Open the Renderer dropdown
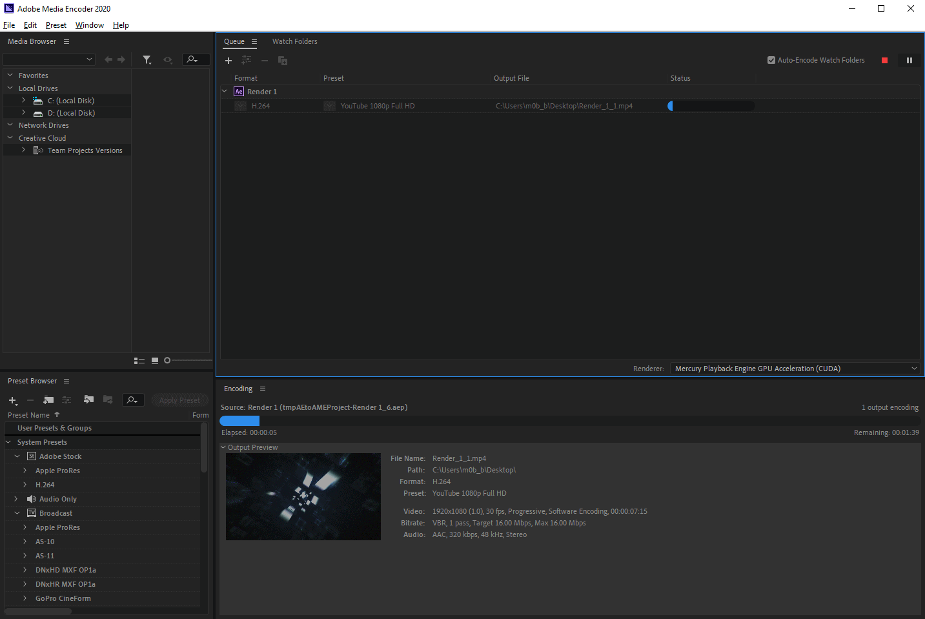 (795, 369)
